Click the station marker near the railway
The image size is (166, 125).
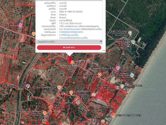pos(28,86)
